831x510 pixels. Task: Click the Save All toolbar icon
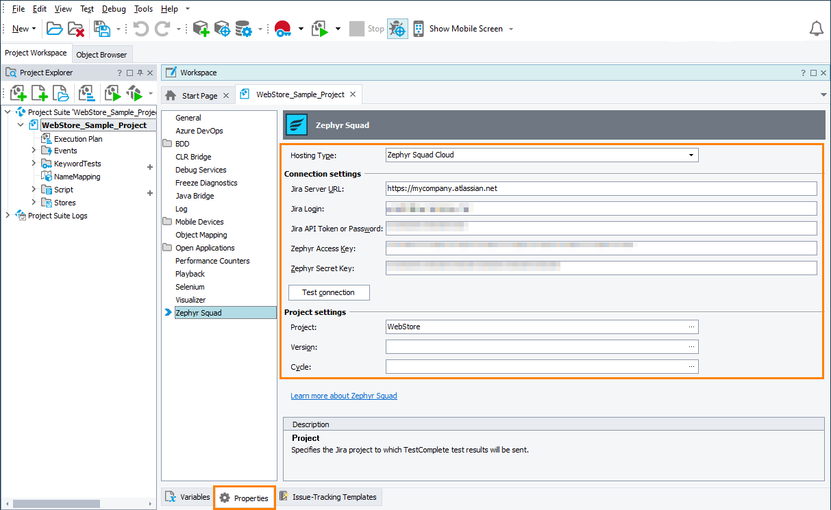[x=101, y=29]
